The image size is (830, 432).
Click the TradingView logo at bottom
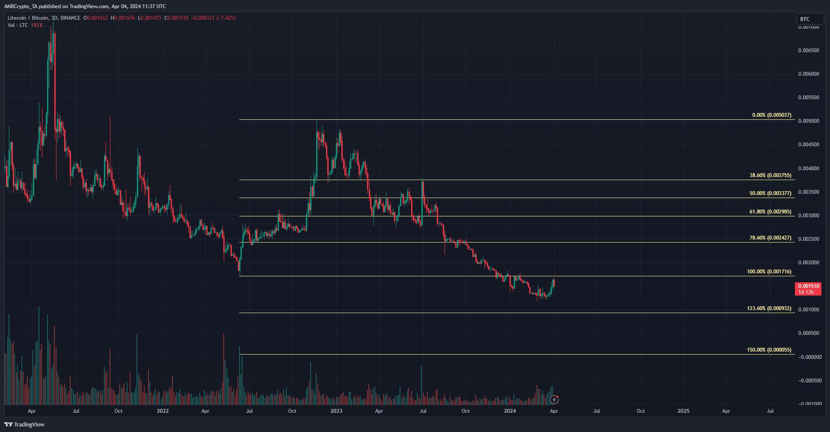(24, 424)
